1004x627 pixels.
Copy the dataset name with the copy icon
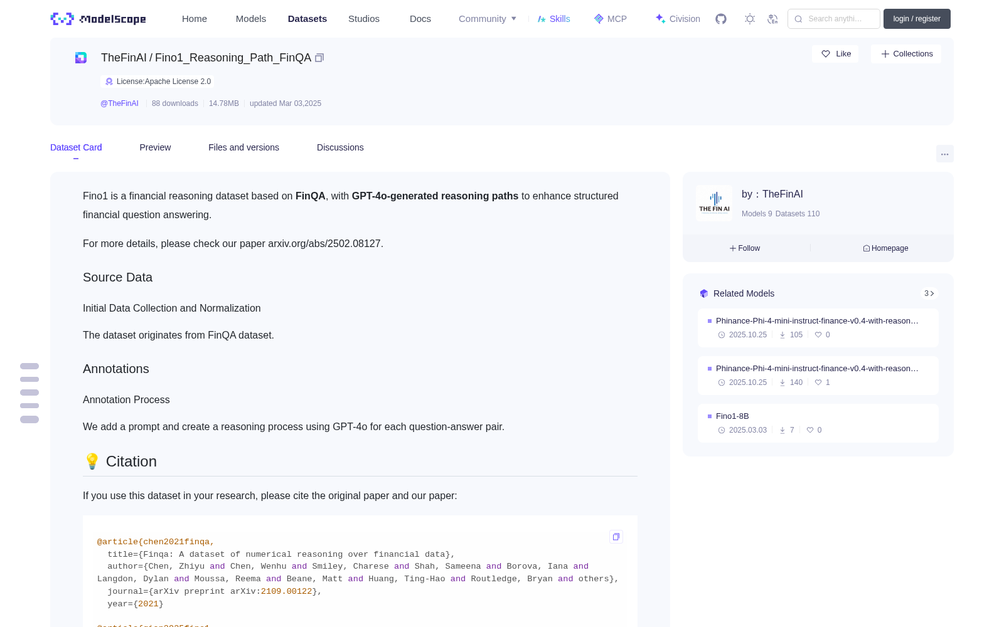319,58
